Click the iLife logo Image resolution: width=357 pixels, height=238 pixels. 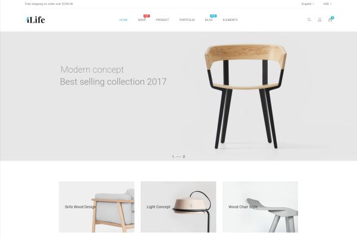tap(35, 20)
